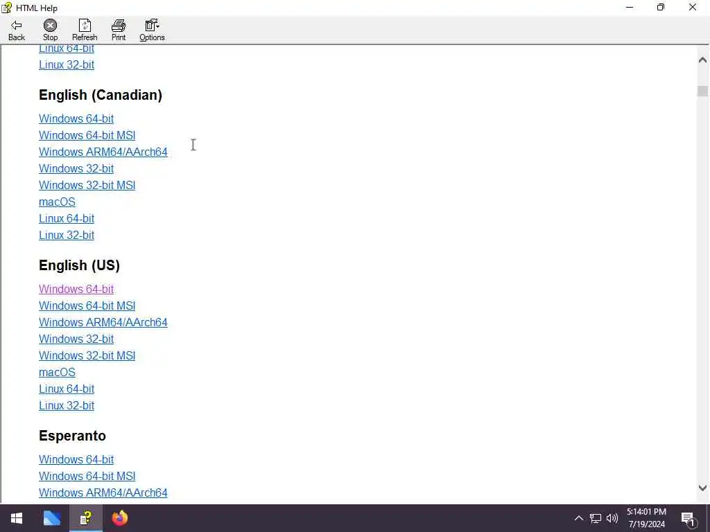Open English (US) macOS link

57,372
